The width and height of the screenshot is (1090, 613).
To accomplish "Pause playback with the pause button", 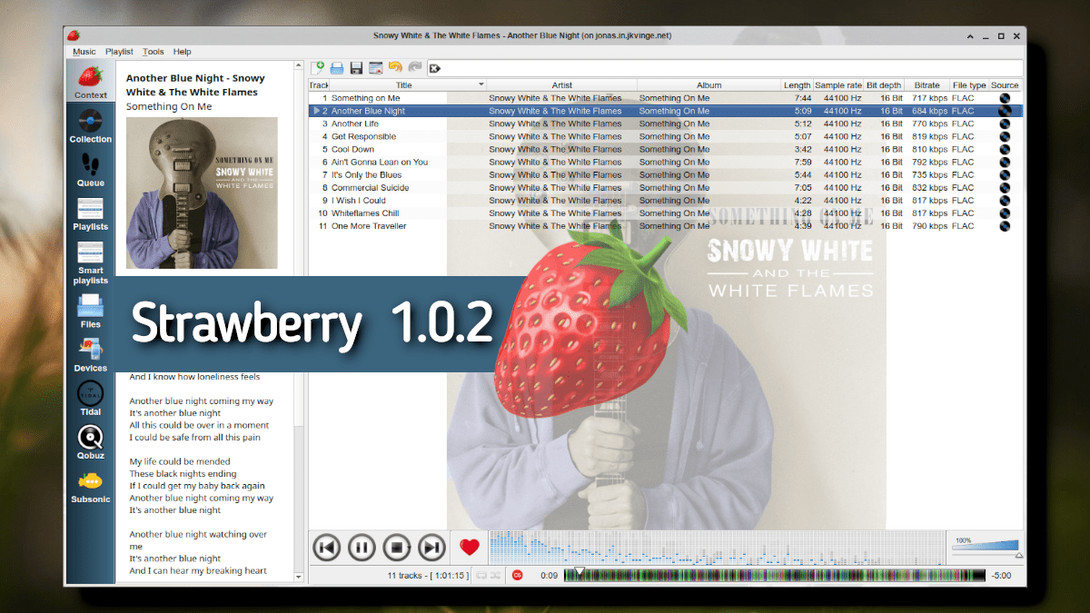I will point(362,547).
